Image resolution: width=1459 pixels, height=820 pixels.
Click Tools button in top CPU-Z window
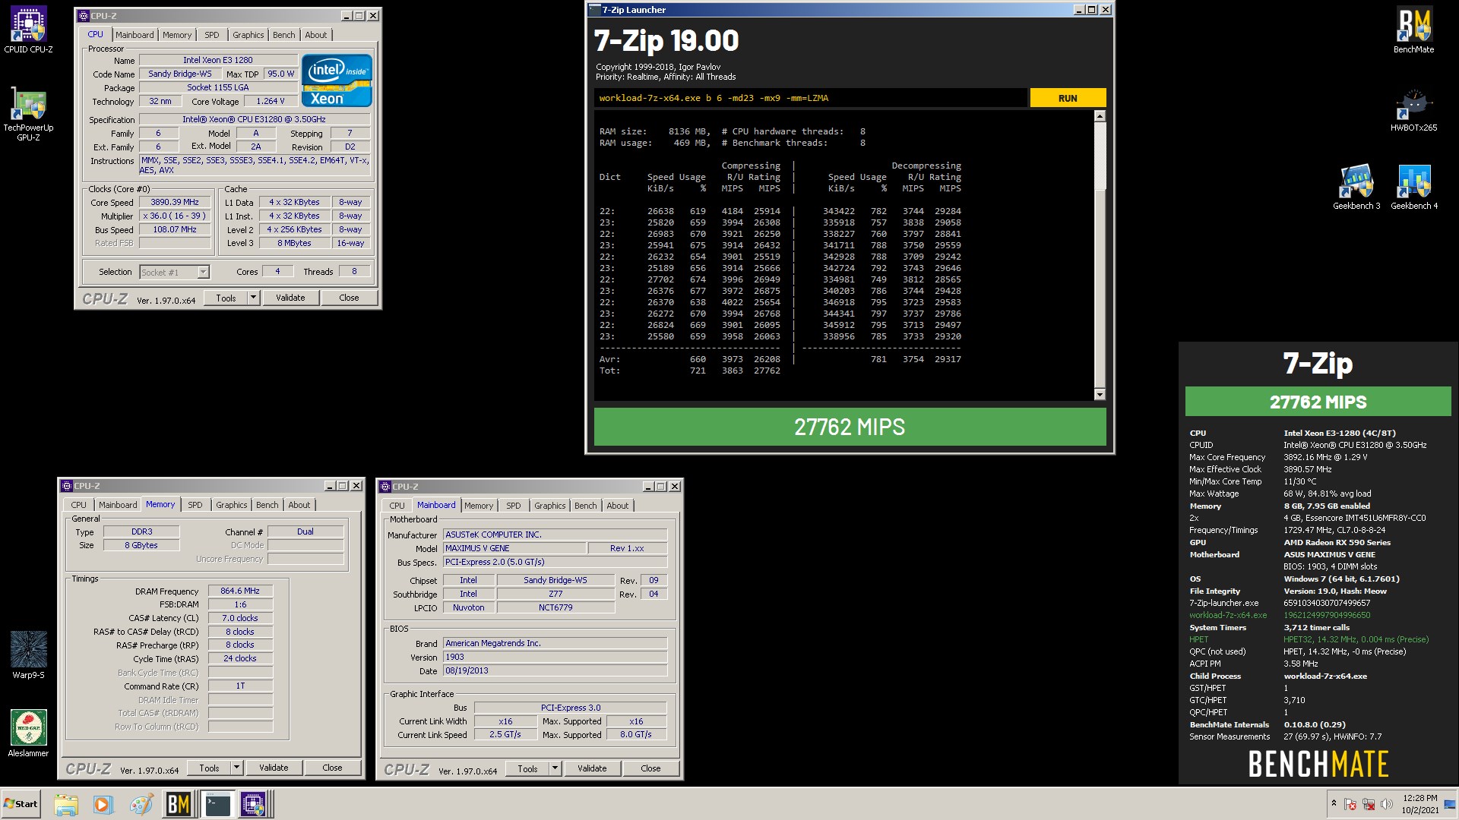tap(226, 298)
